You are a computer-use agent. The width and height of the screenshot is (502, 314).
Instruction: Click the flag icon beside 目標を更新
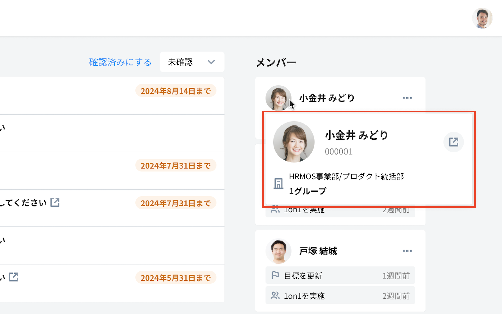275,275
